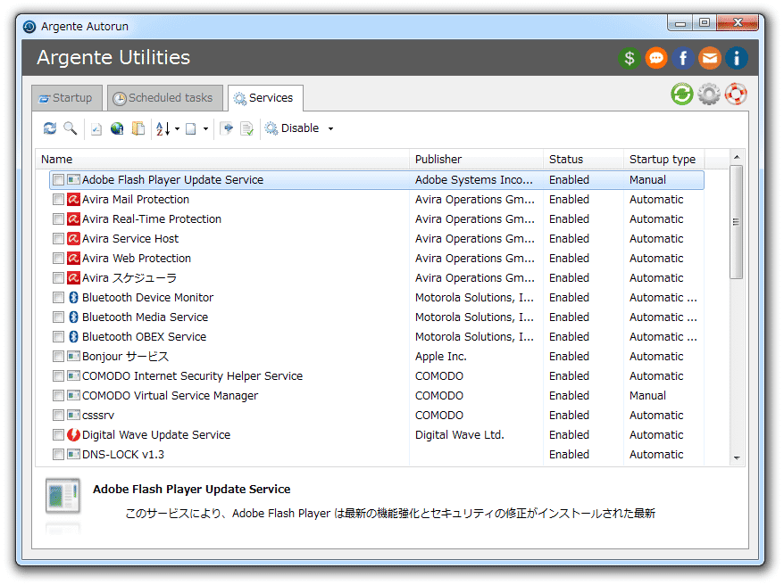784x585 pixels.
Task: Switch to the Startup tab
Action: (x=66, y=98)
